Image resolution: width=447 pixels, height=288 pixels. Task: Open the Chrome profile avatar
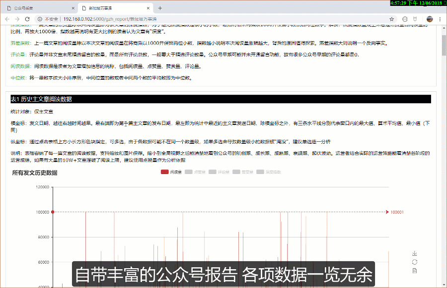430,19
